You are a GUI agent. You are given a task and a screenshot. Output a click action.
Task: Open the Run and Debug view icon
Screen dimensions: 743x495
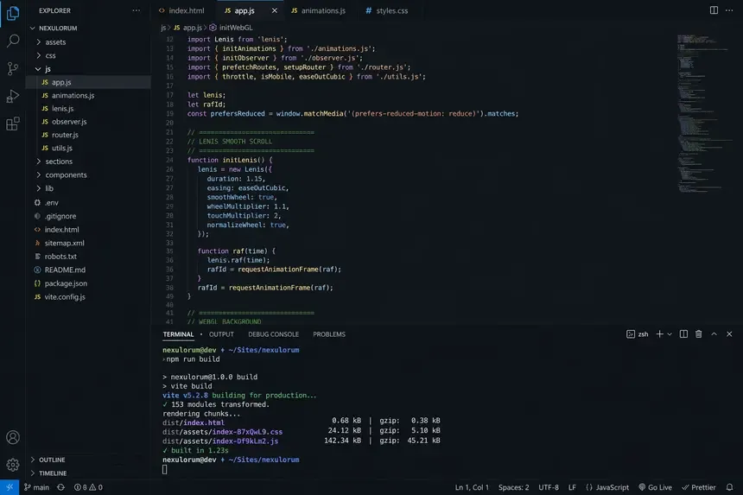(x=13, y=96)
